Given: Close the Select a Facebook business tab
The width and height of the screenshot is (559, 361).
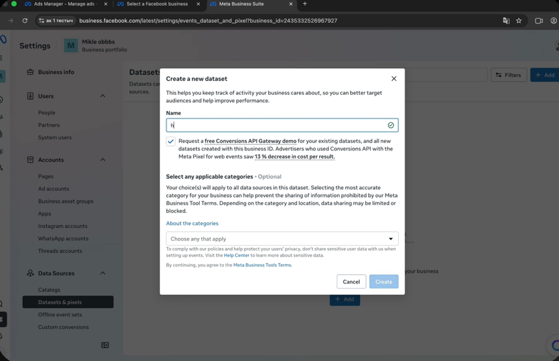Looking at the screenshot, I should pos(198,4).
